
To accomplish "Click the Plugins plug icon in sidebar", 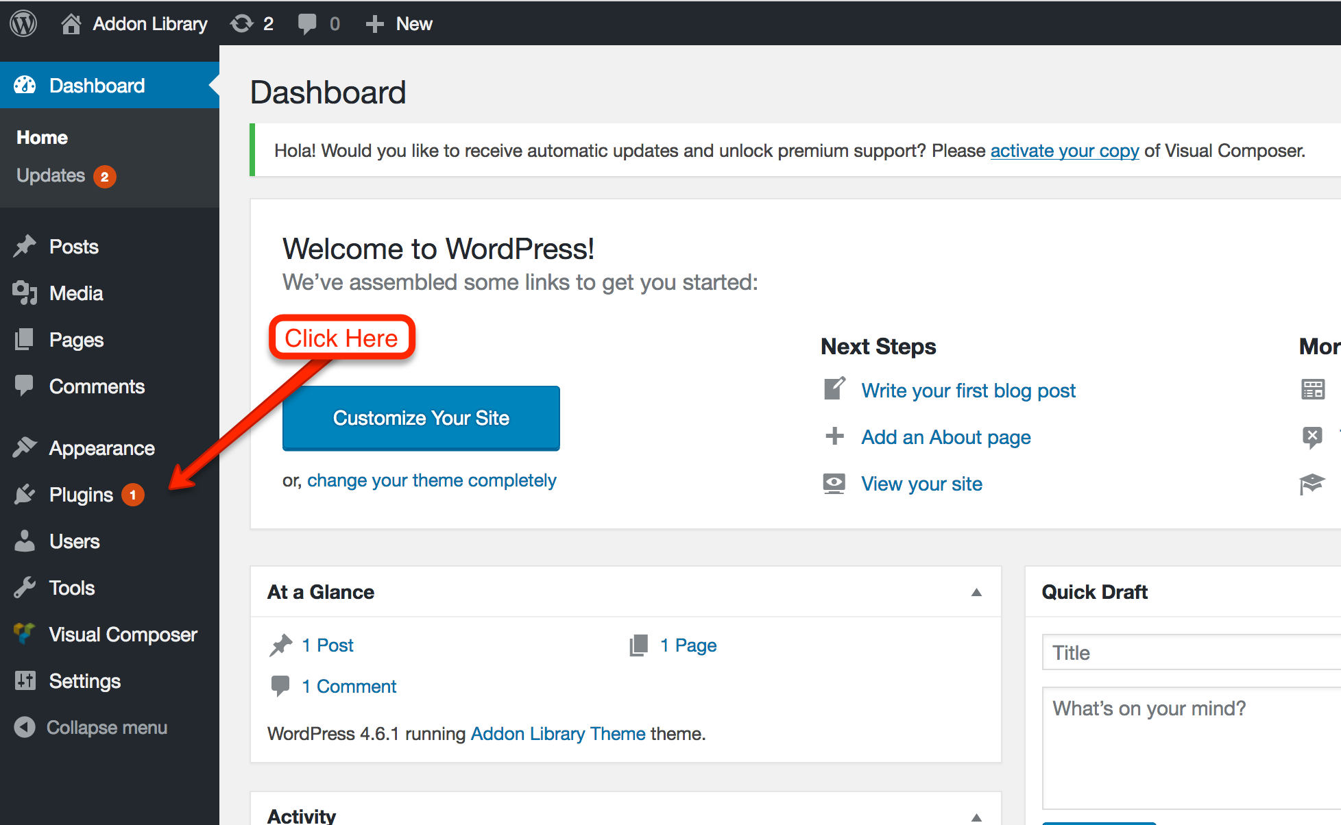I will pyautogui.click(x=25, y=494).
